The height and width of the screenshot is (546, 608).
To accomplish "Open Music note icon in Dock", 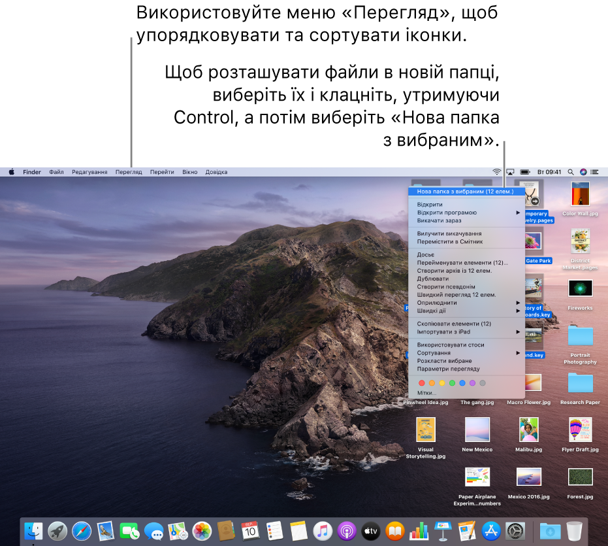I will coord(323,531).
